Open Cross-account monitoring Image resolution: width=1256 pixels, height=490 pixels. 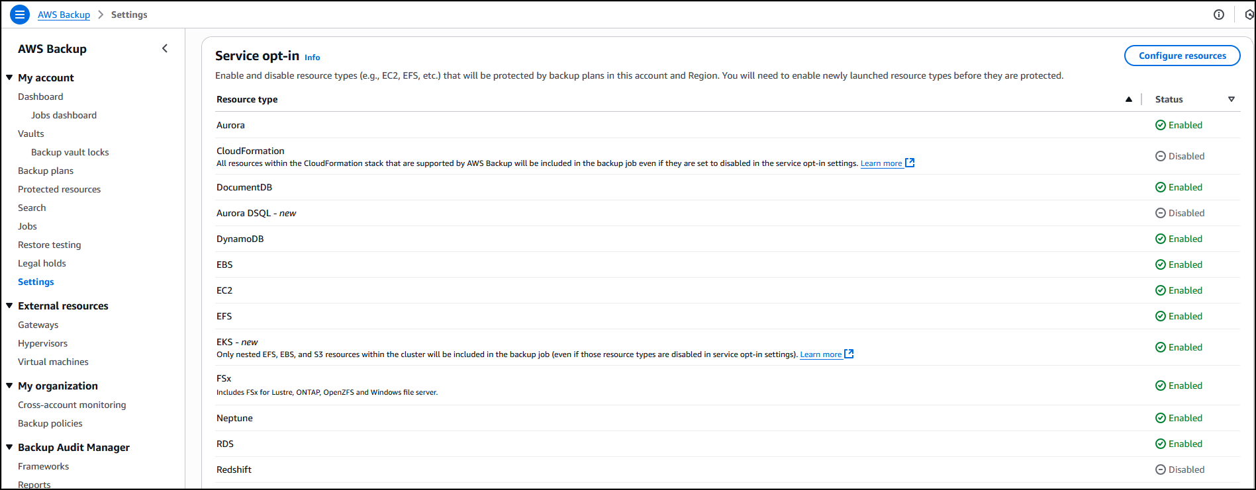click(72, 405)
